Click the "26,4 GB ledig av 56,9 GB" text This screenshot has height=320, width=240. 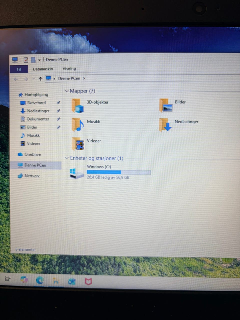coord(108,177)
